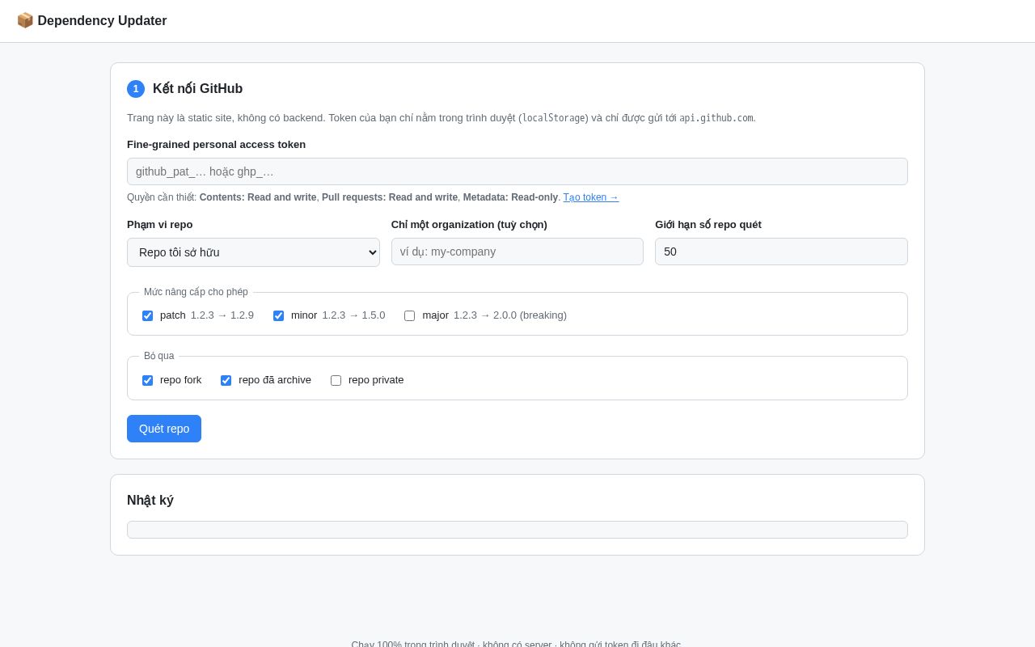Click the Kết nối GitHub heading
Screen dimensions: 1035x647
coord(197,89)
